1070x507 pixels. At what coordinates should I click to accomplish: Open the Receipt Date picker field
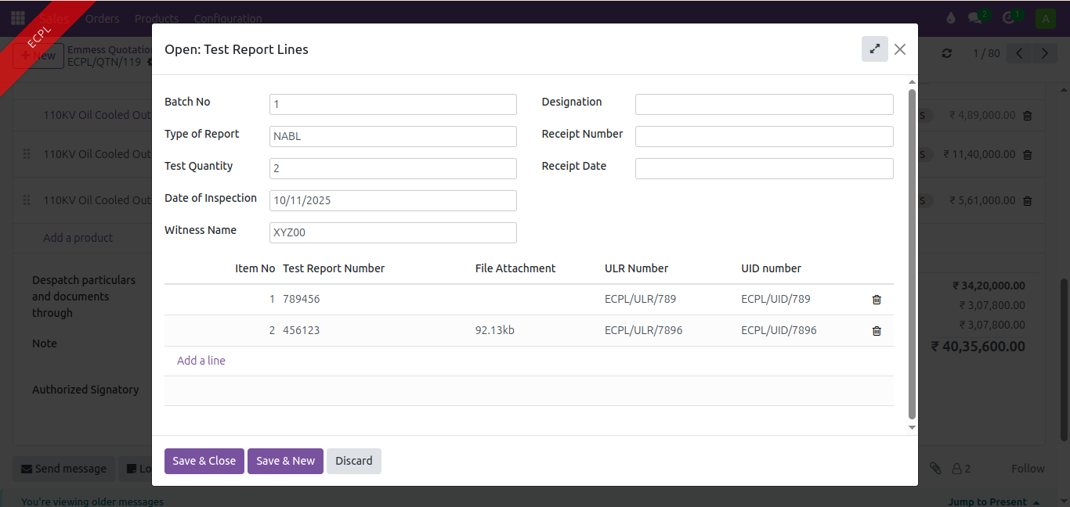pos(764,168)
